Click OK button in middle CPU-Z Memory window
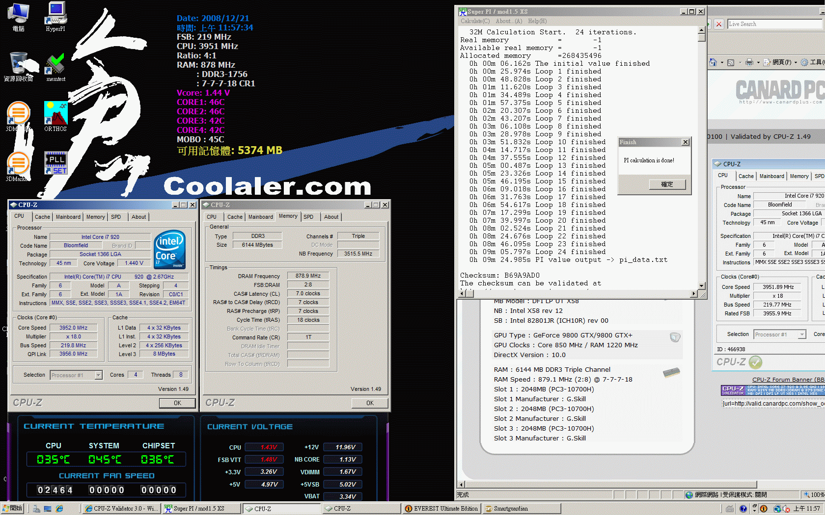The width and height of the screenshot is (825, 515). point(370,403)
